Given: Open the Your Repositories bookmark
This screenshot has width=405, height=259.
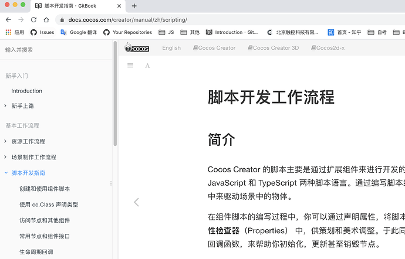Looking at the screenshot, I should click(127, 32).
